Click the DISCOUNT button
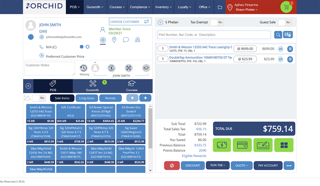The image size is (320, 186). click(193, 165)
